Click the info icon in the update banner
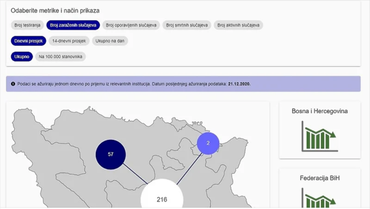The image size is (370, 209). pos(13,84)
